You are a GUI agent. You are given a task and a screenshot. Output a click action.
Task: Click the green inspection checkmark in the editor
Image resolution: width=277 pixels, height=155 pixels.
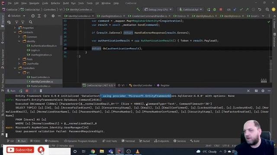tap(269, 22)
